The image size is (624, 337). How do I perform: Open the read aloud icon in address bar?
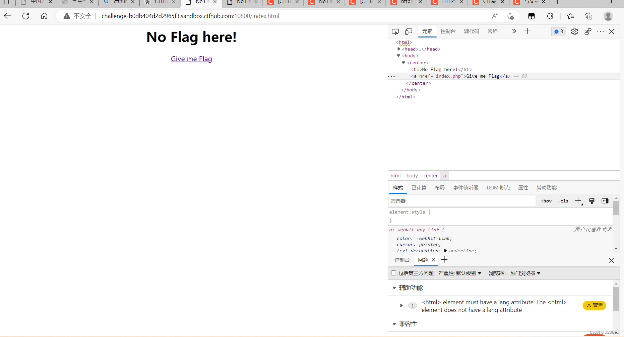pyautogui.click(x=495, y=16)
